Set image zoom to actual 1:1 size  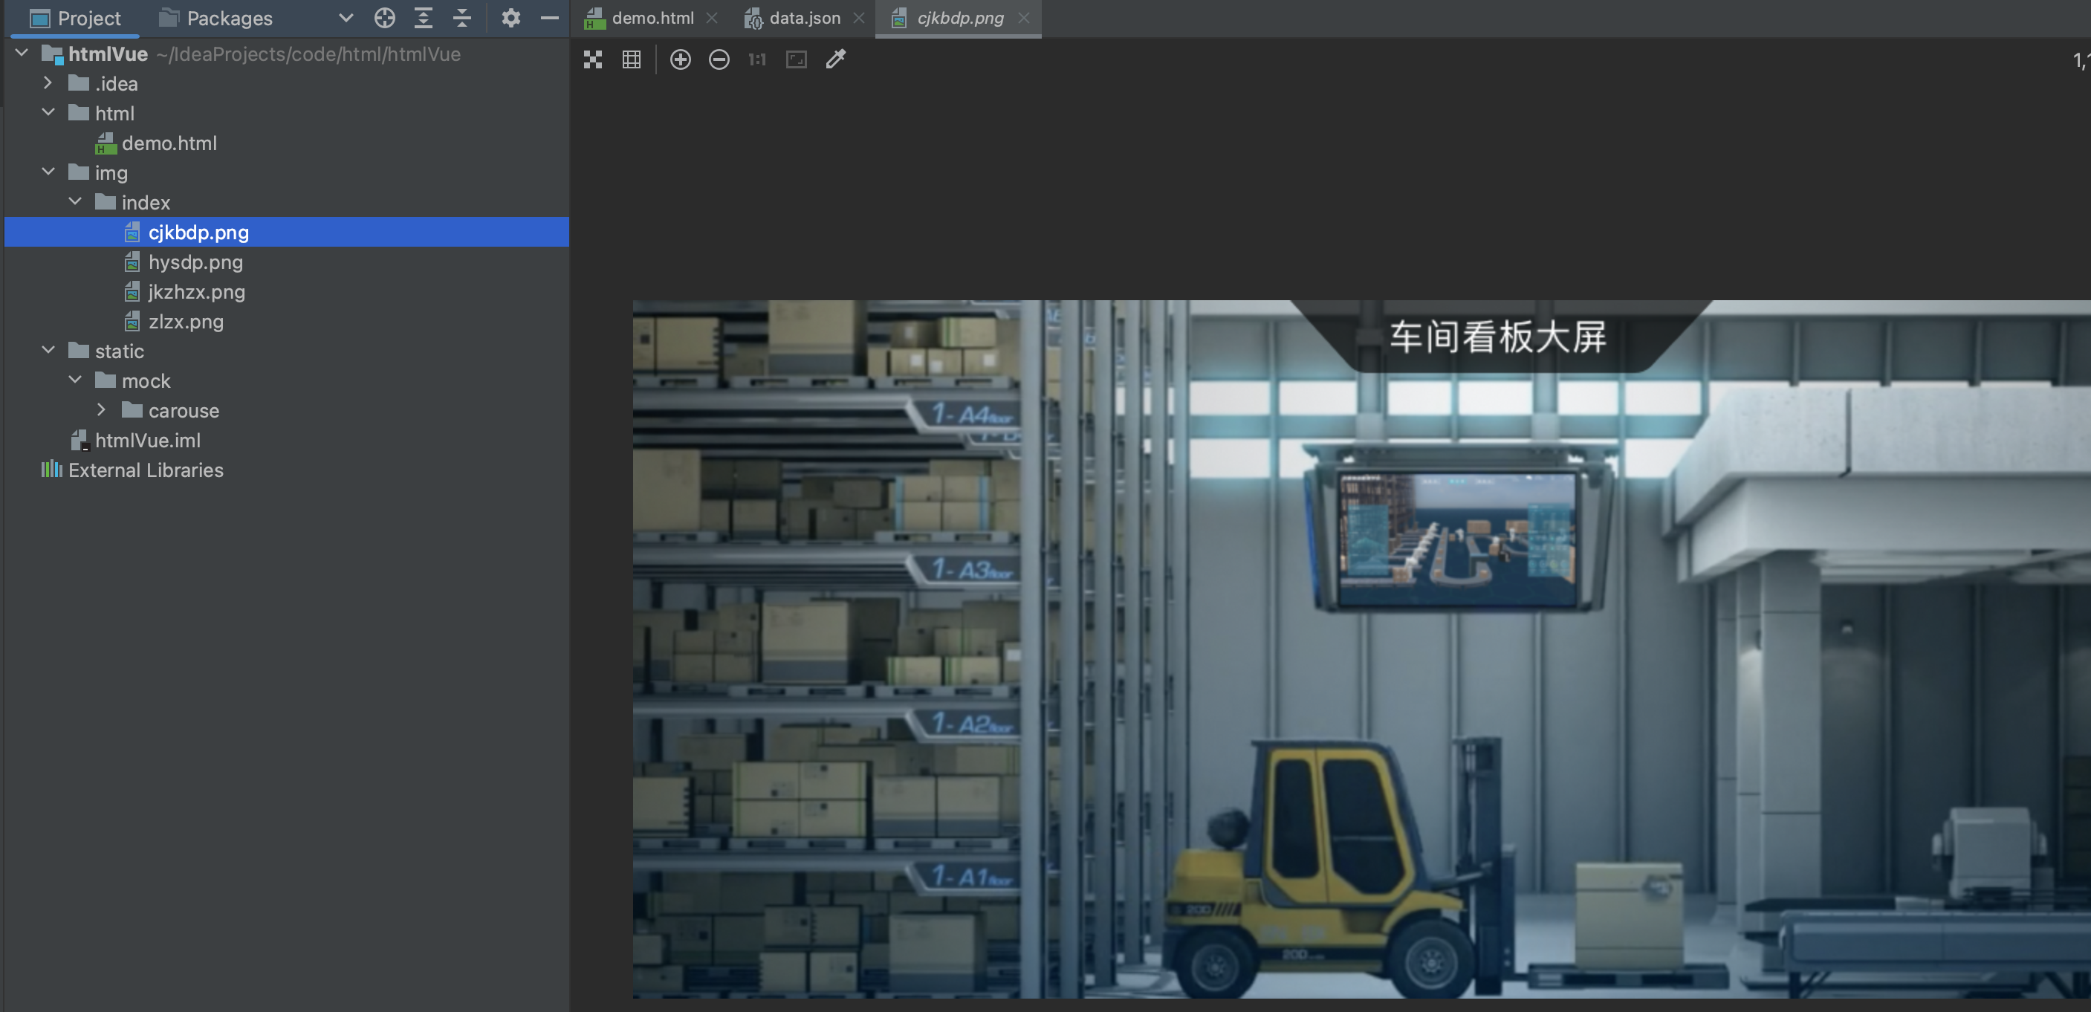[756, 59]
